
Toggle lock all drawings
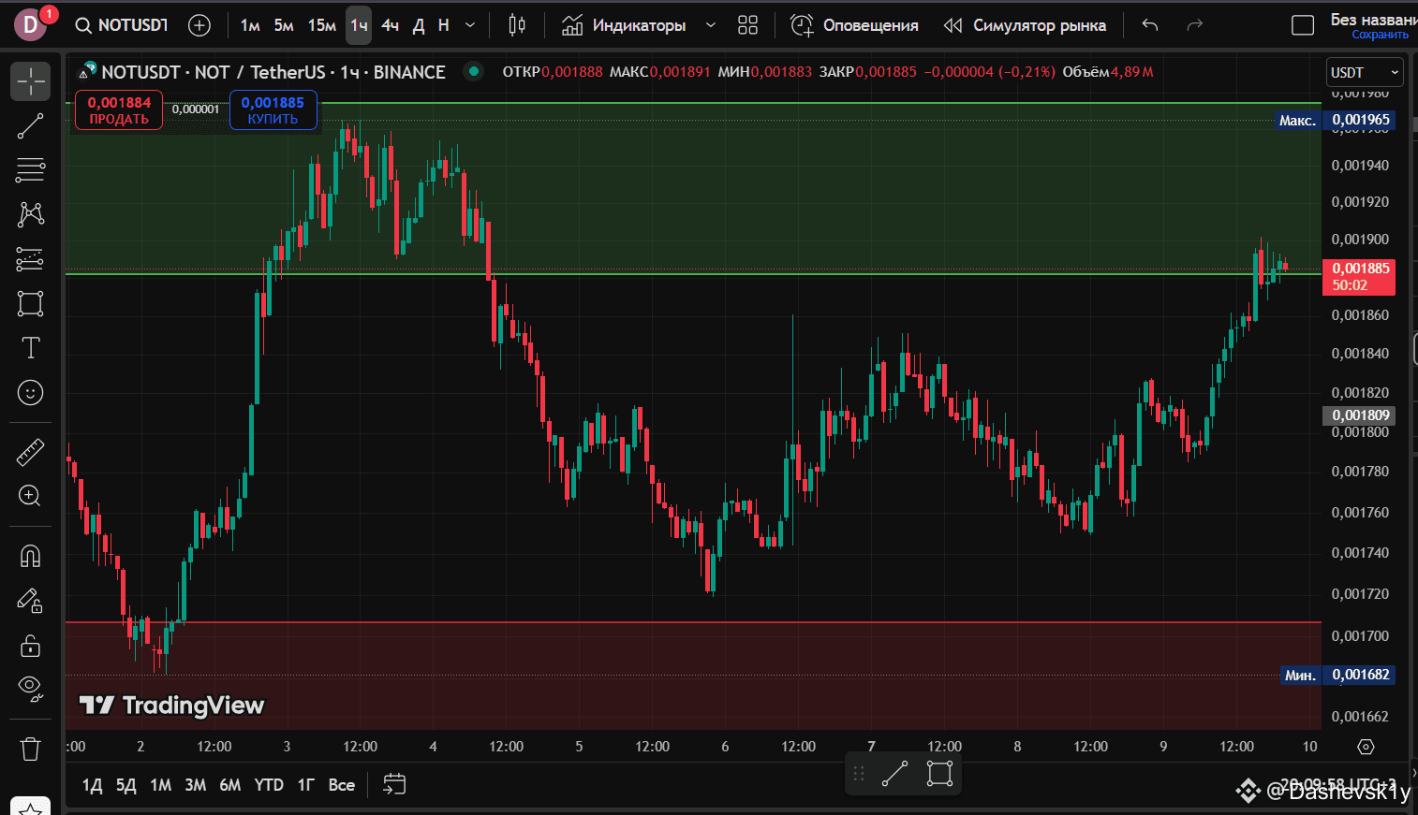(x=30, y=646)
